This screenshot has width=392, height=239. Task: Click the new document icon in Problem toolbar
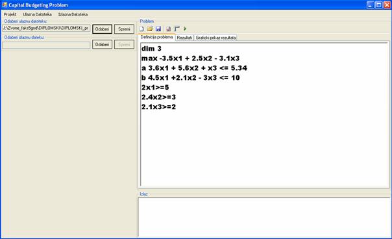pos(141,29)
